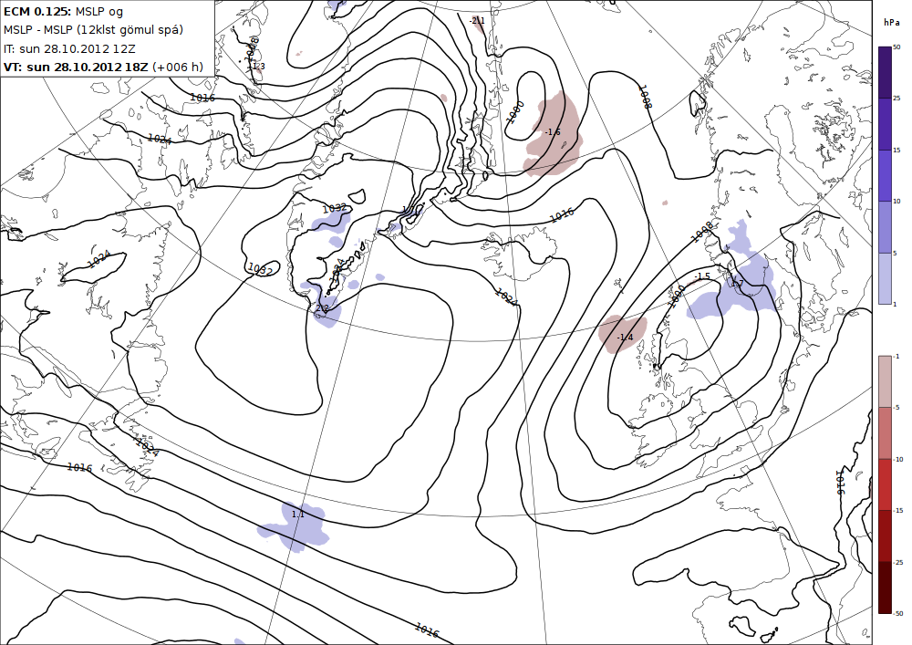The height and width of the screenshot is (645, 912).
Task: Click the '1.7' anomaly value label
Action: coord(737,284)
